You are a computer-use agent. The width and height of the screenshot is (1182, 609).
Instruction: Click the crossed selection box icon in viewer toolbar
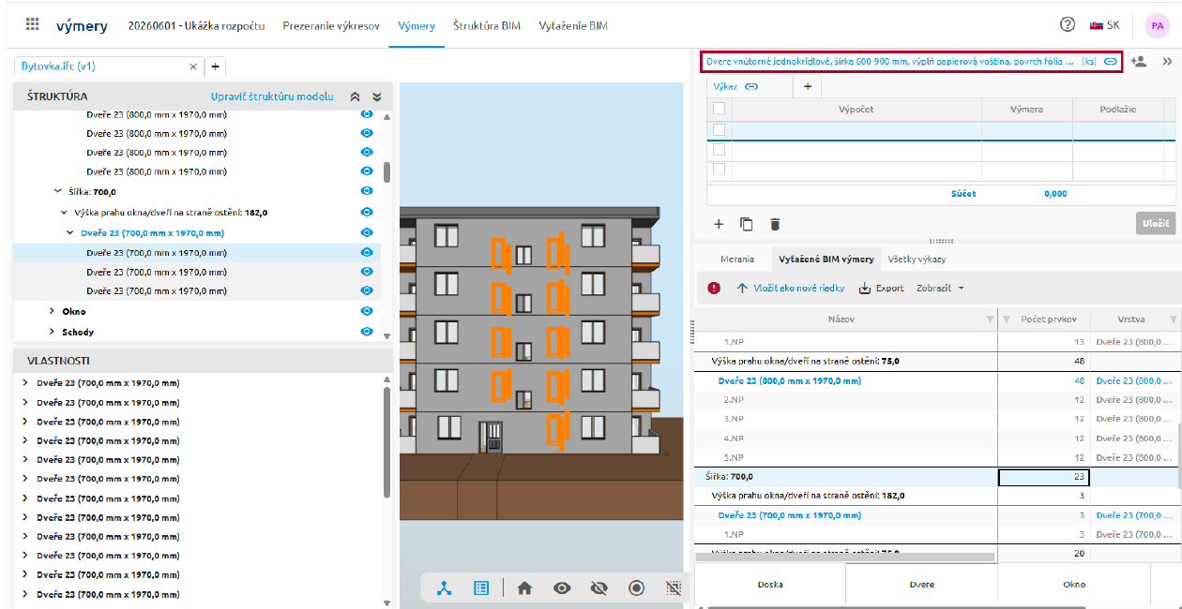click(x=673, y=587)
